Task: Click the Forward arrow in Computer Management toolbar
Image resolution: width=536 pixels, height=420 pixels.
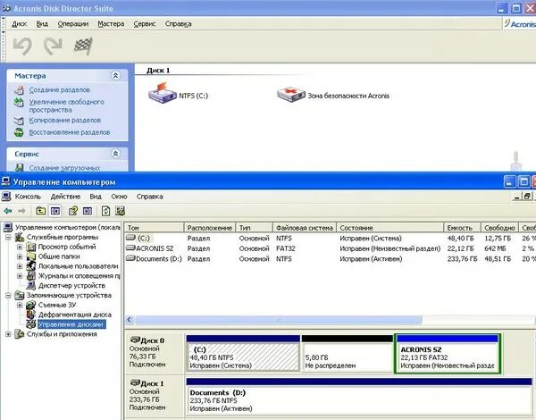Action: click(x=21, y=211)
